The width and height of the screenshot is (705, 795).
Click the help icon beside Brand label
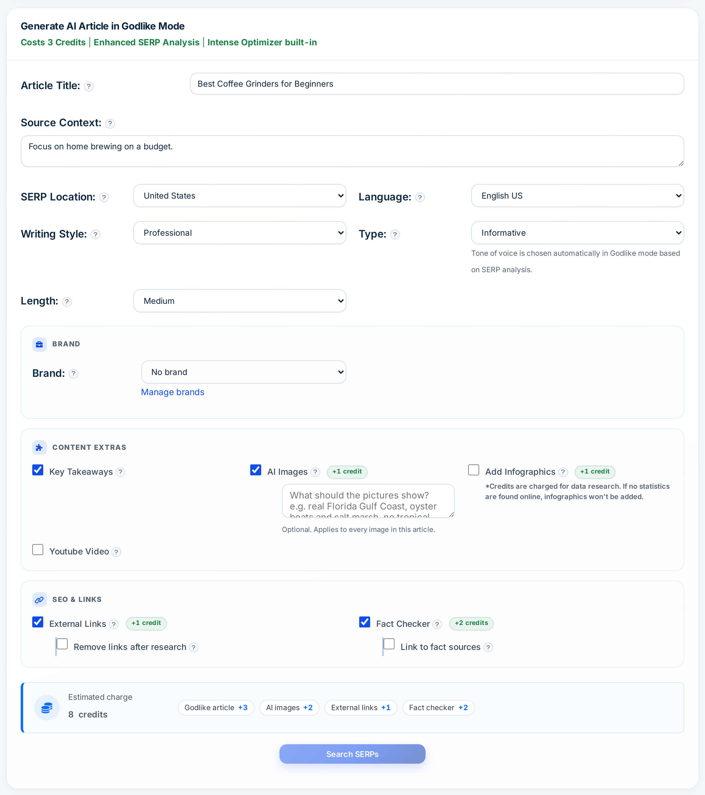[74, 374]
